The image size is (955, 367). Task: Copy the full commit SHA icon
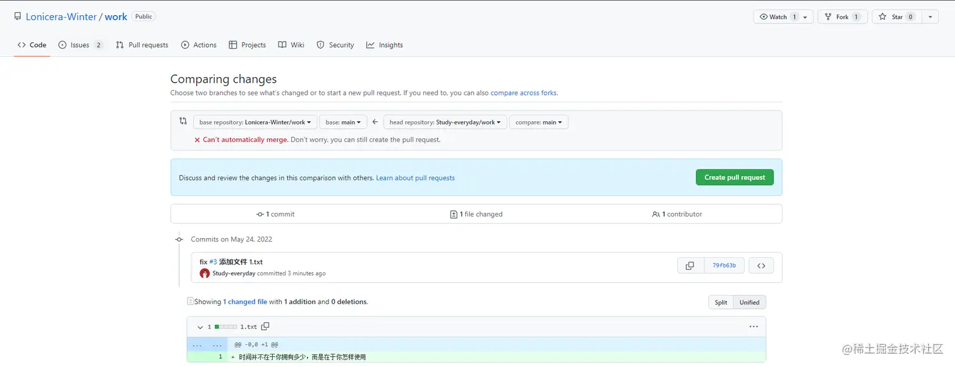click(690, 265)
